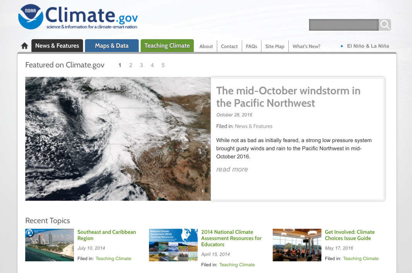Jump to featured slide 3
This screenshot has height=273, width=412.
click(142, 65)
